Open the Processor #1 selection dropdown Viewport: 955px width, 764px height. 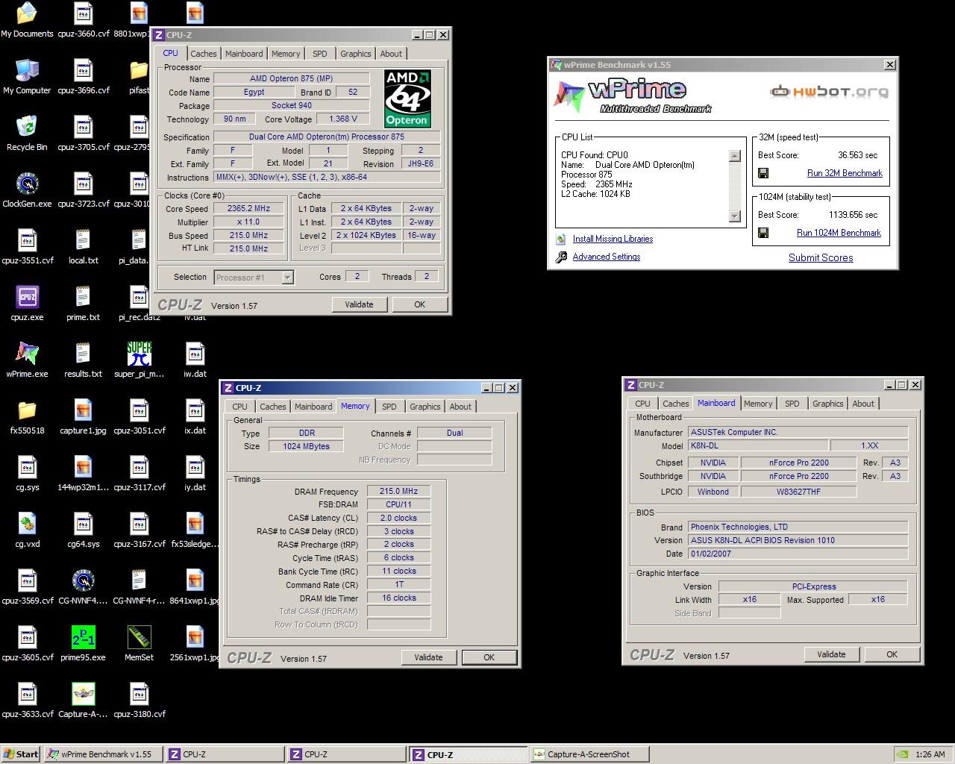coord(287,278)
